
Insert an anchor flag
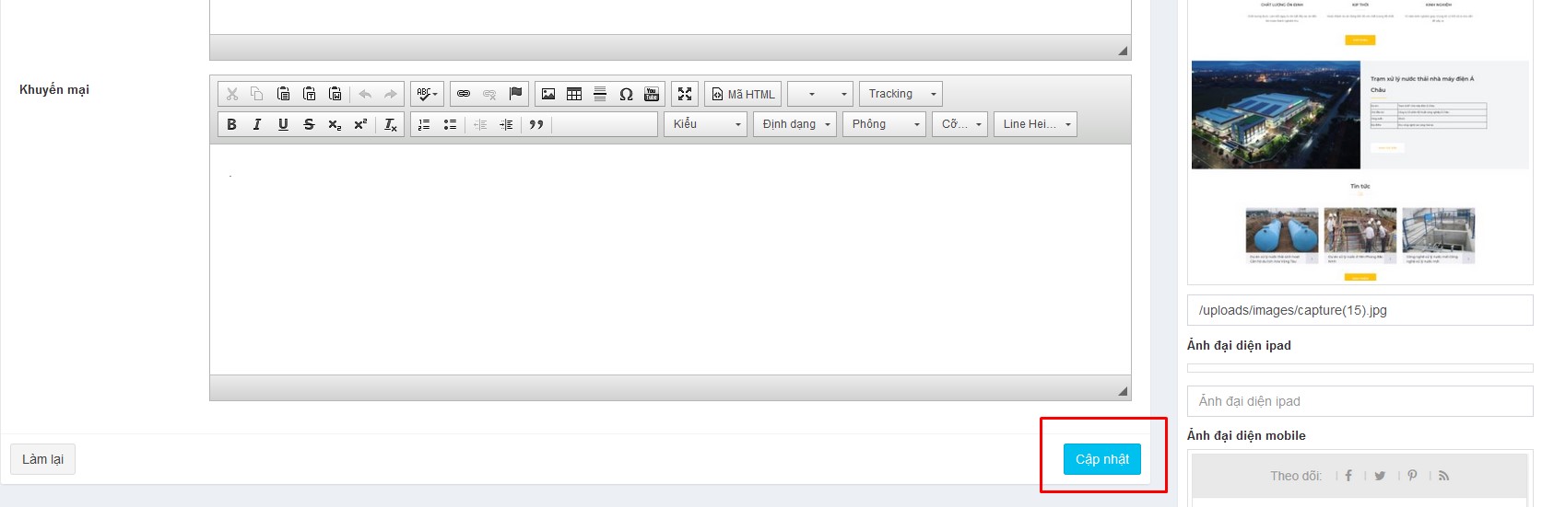click(x=515, y=94)
